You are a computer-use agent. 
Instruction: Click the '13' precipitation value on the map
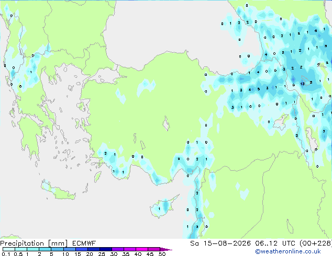(302, 84)
